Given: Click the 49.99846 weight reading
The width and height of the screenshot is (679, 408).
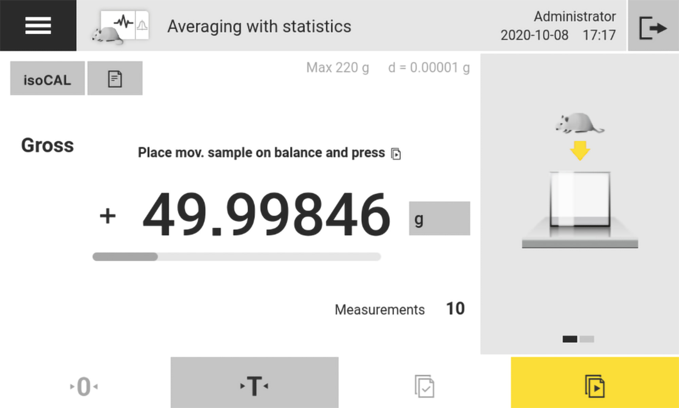Looking at the screenshot, I should click(x=267, y=214).
